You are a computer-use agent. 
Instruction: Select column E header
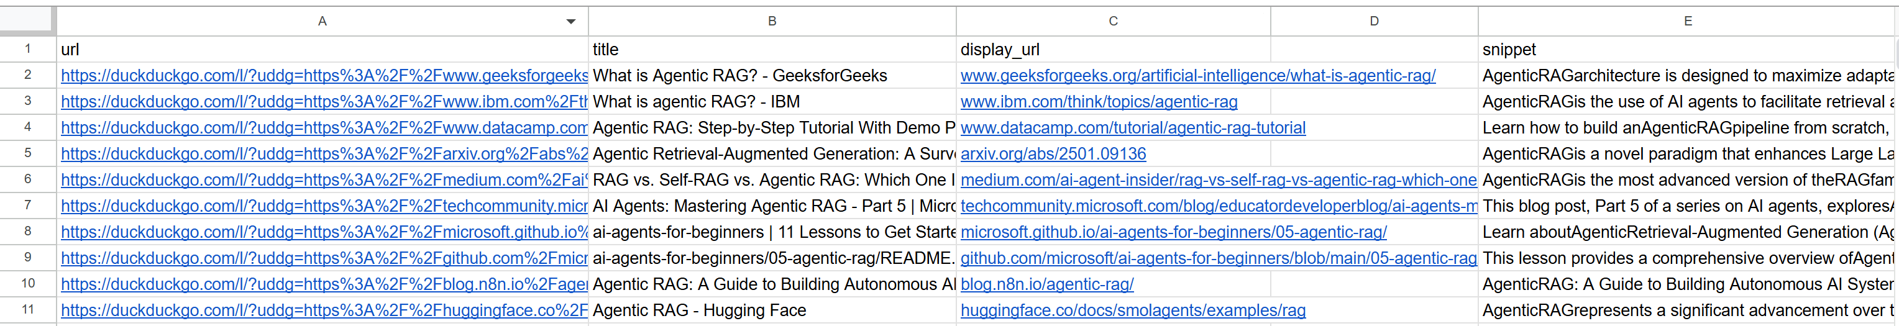click(1688, 21)
